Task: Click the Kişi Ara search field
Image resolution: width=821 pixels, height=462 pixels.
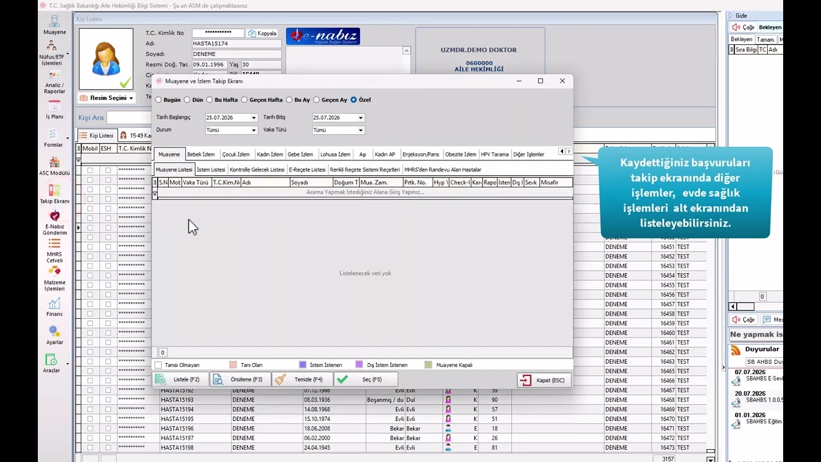Action: pos(130,117)
